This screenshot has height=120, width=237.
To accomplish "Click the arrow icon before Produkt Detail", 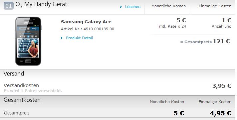I will 62,38.
